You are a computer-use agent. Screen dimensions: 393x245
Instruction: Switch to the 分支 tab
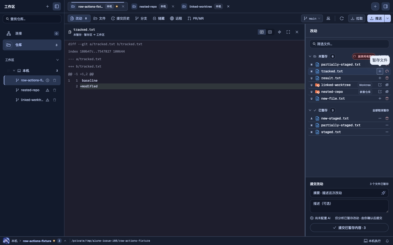pos(141,19)
